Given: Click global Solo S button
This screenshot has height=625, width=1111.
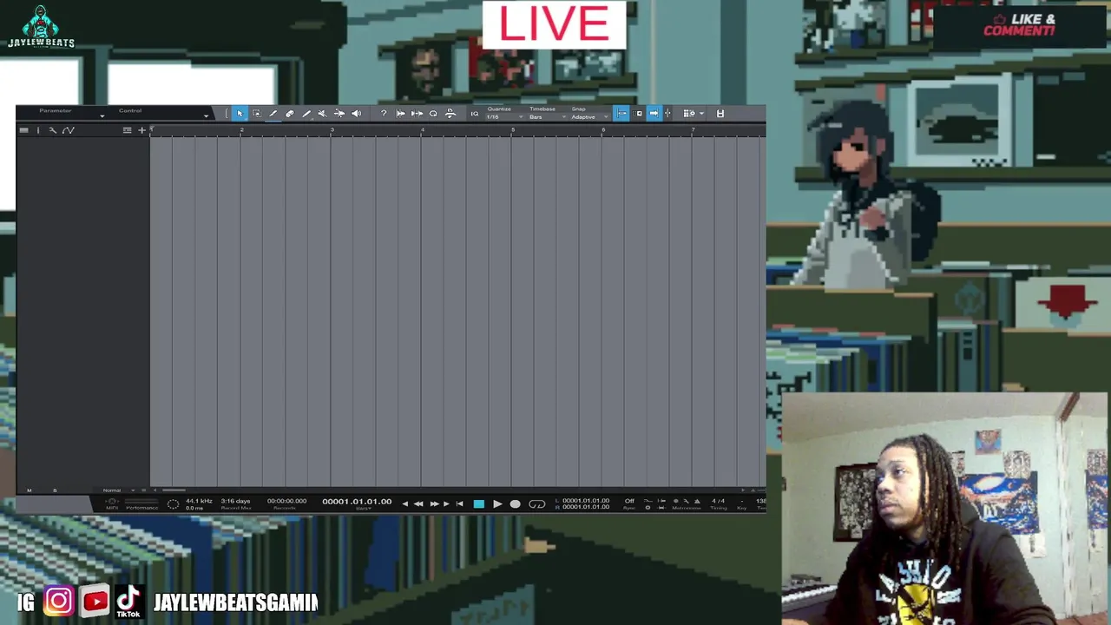Looking at the screenshot, I should (55, 490).
